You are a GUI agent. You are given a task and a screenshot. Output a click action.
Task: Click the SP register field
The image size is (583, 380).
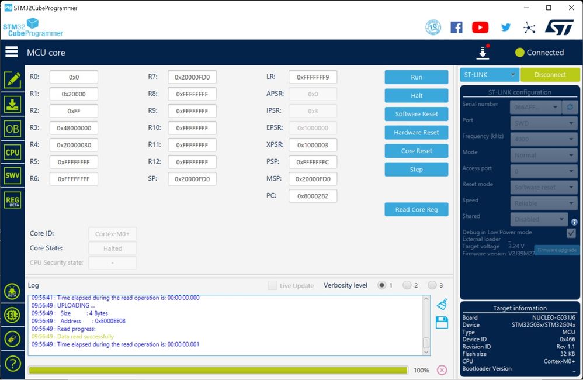[x=192, y=179]
